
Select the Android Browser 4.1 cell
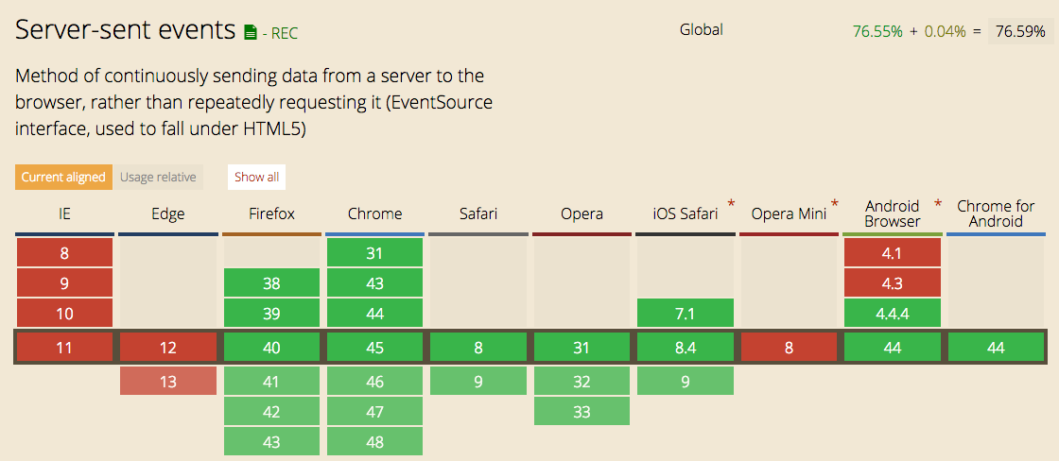(893, 253)
